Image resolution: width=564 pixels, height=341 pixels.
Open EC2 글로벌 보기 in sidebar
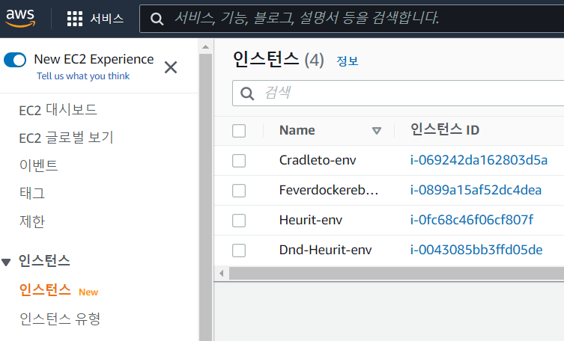66,138
